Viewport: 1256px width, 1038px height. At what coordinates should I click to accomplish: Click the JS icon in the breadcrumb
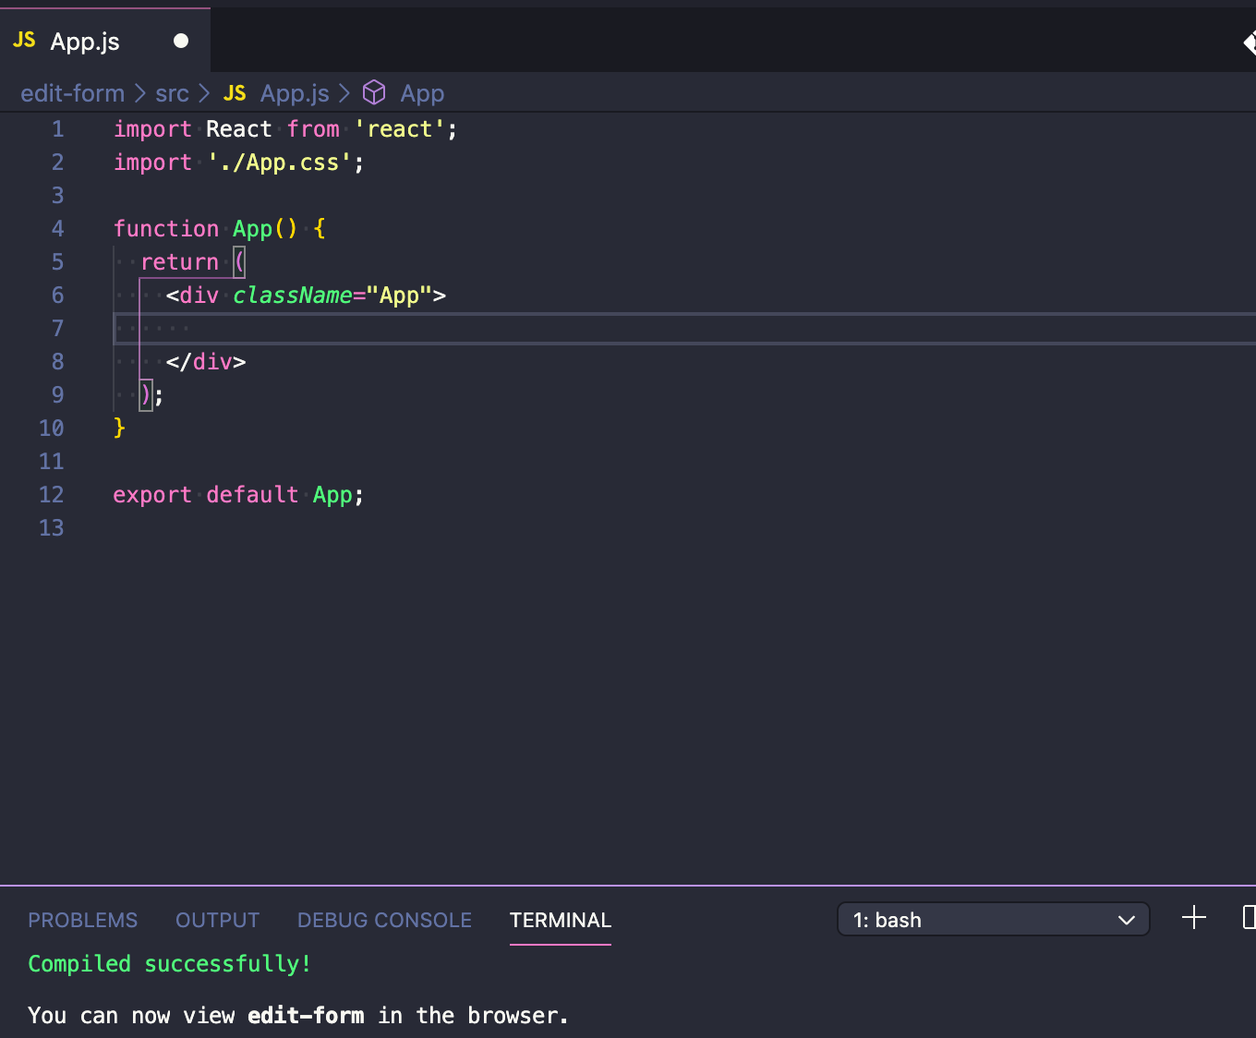click(x=235, y=93)
